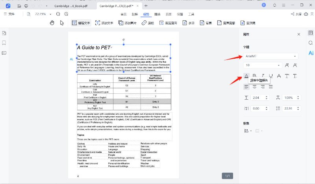315x184 pixels.
Task: Click the 水印 watermark button
Action: [x=188, y=23]
